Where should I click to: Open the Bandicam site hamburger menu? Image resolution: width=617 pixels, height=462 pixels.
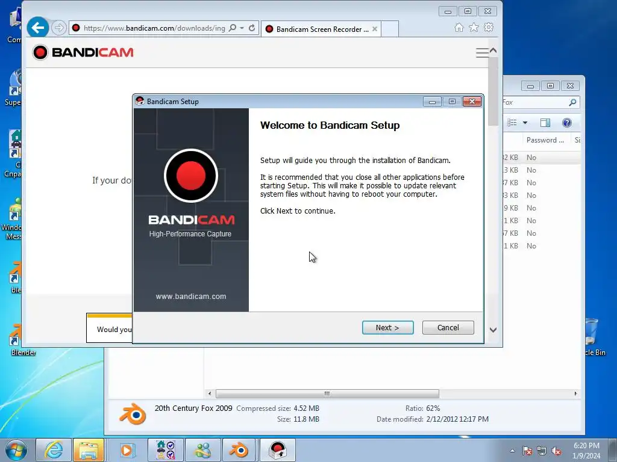click(x=482, y=53)
